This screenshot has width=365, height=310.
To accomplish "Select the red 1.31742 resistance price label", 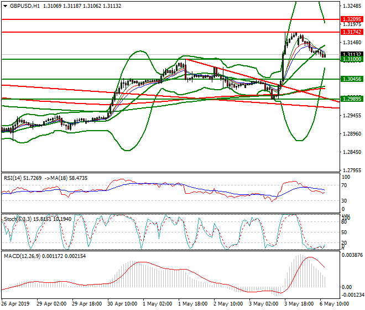I will point(352,32).
